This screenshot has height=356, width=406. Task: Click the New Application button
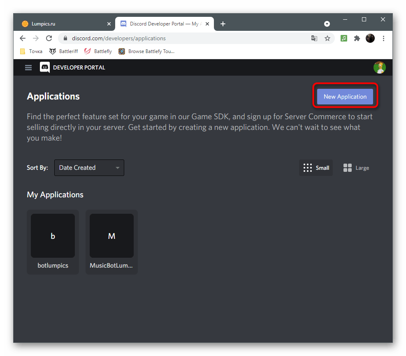tap(345, 96)
